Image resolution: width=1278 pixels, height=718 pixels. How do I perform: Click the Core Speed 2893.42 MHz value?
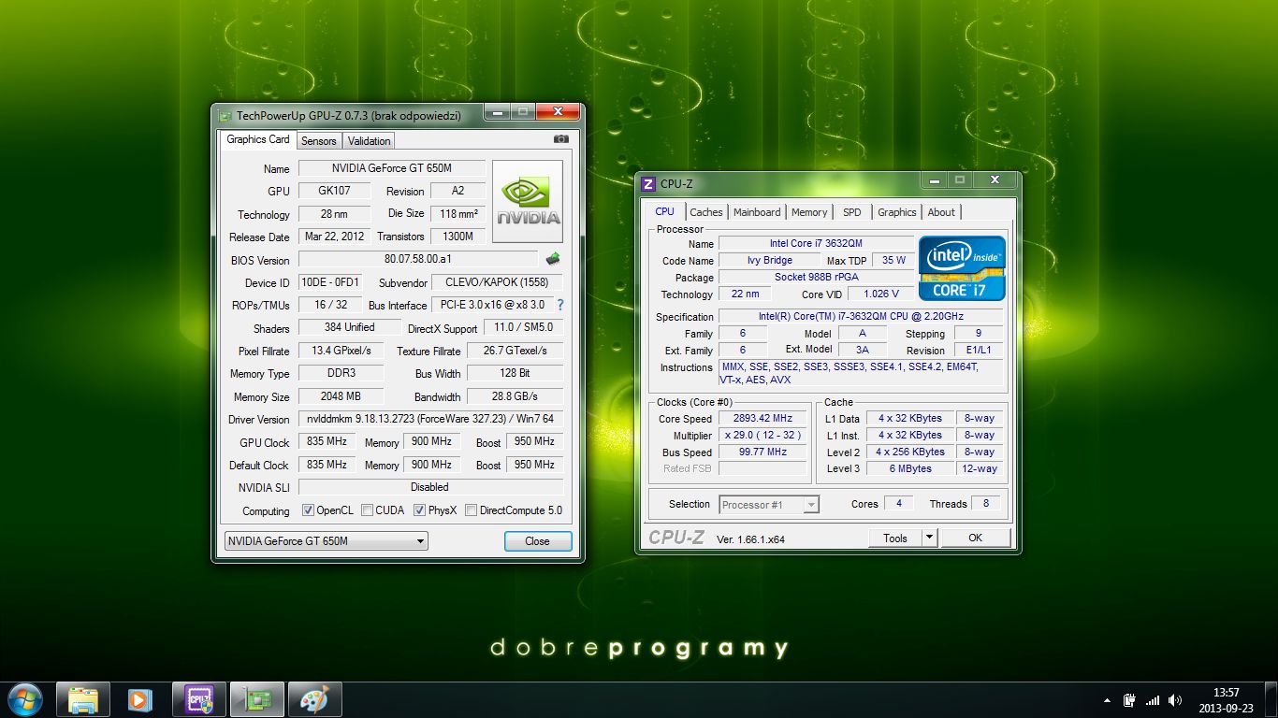click(762, 418)
